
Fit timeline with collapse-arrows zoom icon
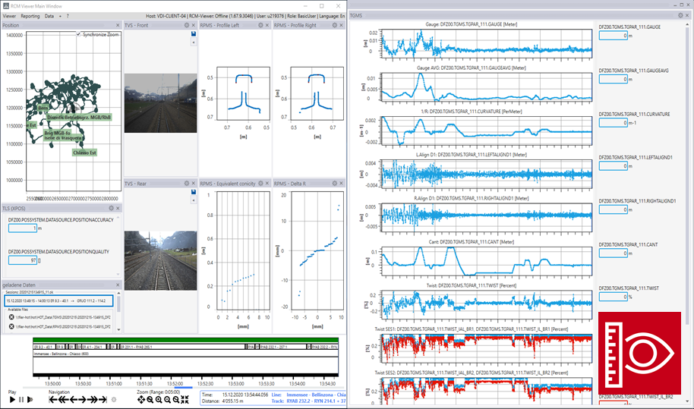pyautogui.click(x=185, y=399)
